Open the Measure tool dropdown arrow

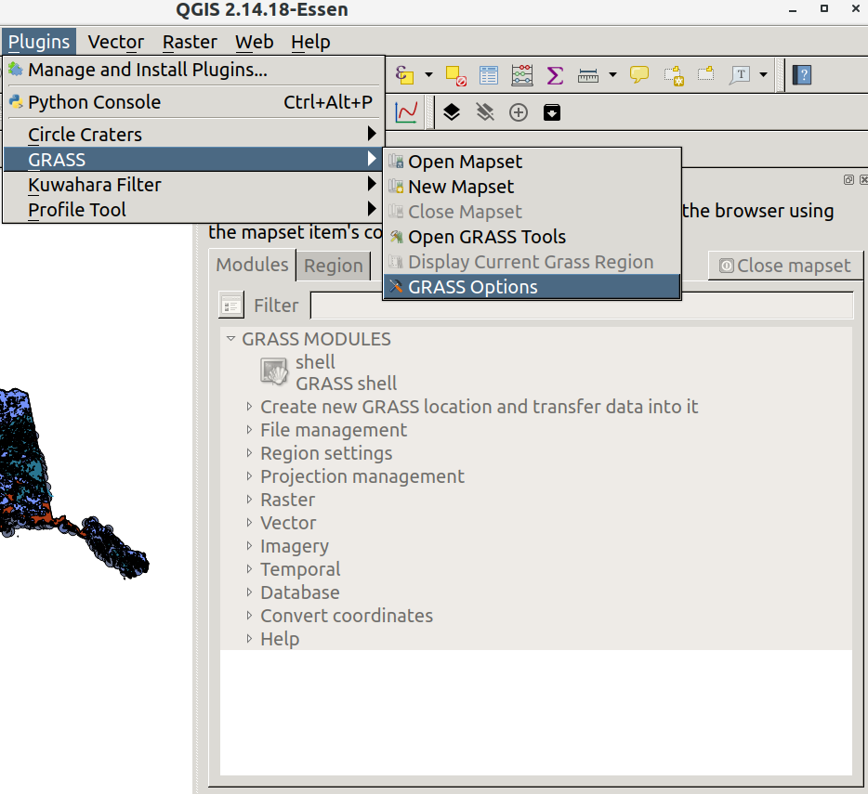(x=612, y=74)
